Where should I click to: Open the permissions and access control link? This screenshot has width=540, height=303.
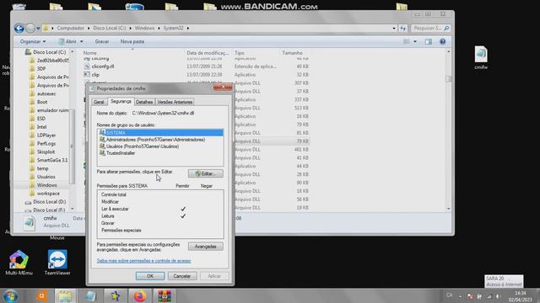coord(143,261)
